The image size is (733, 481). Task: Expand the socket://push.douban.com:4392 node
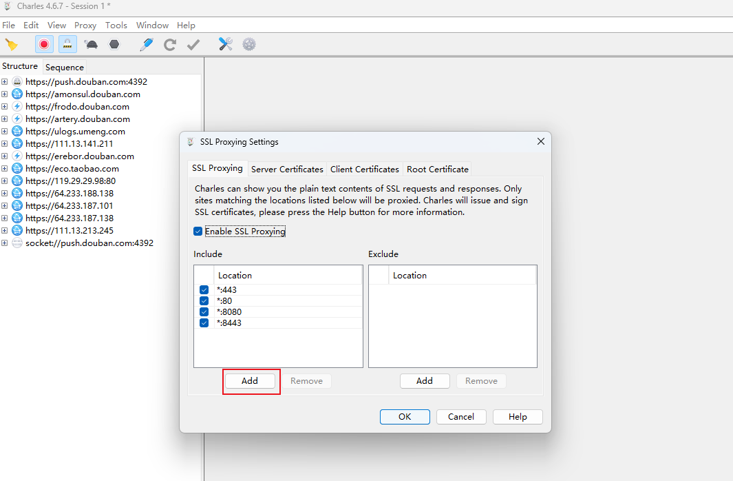pyautogui.click(x=5, y=243)
